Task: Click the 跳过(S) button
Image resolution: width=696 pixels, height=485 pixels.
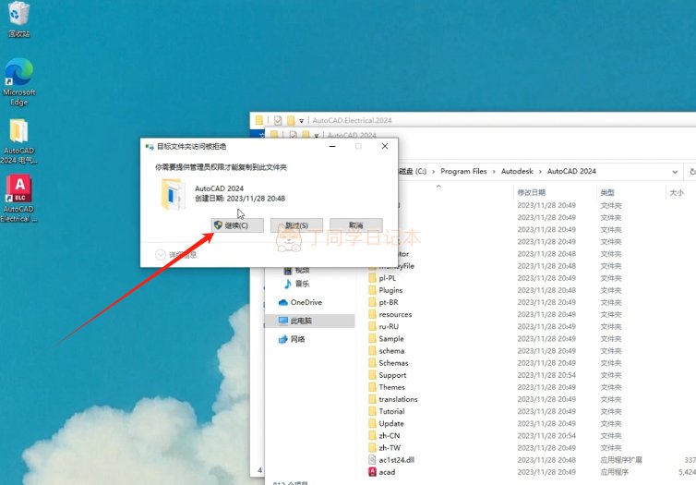Action: click(296, 225)
